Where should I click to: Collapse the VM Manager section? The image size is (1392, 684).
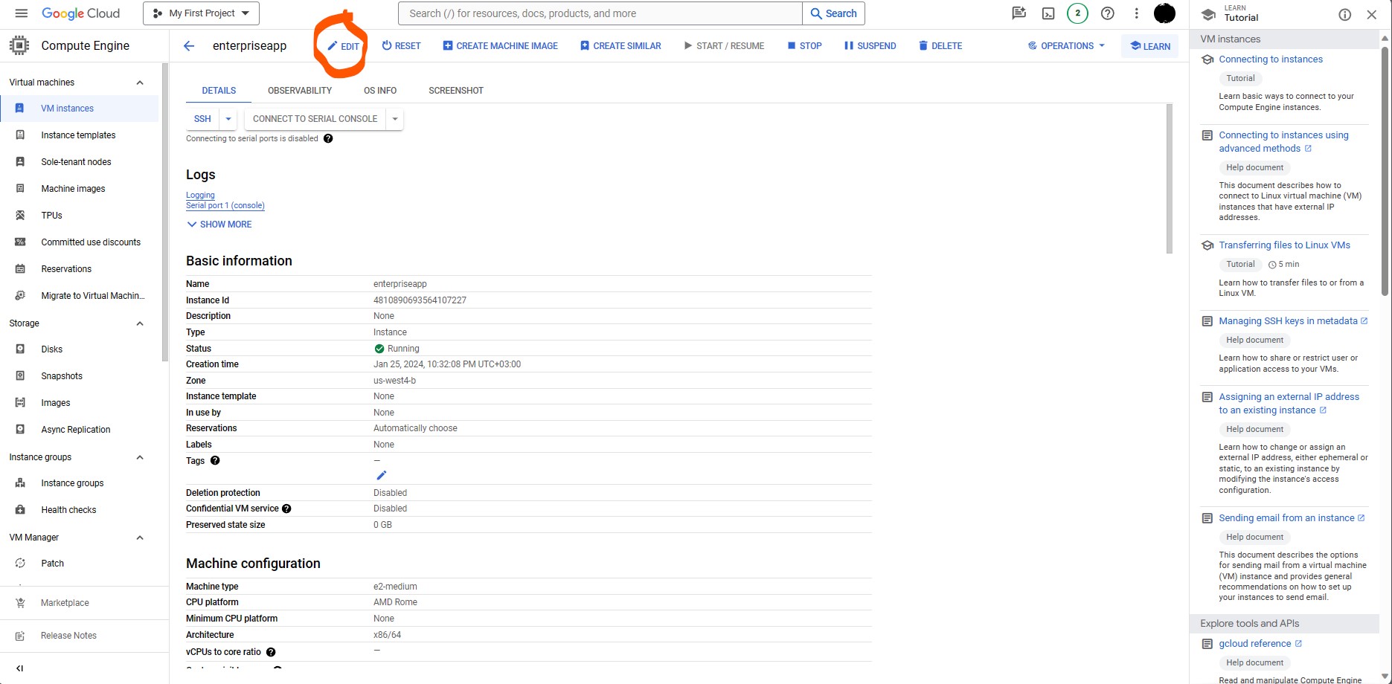pyautogui.click(x=140, y=538)
